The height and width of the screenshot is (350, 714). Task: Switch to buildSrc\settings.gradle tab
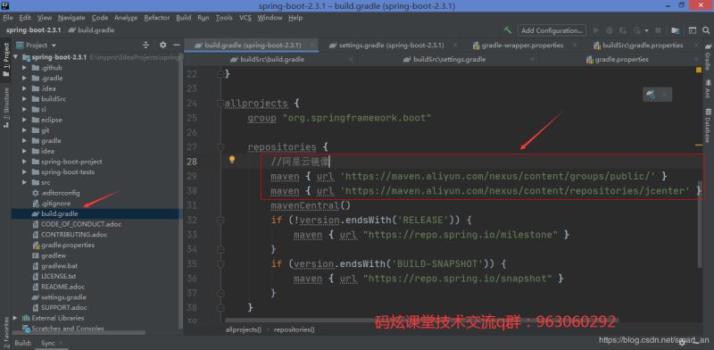click(x=449, y=59)
